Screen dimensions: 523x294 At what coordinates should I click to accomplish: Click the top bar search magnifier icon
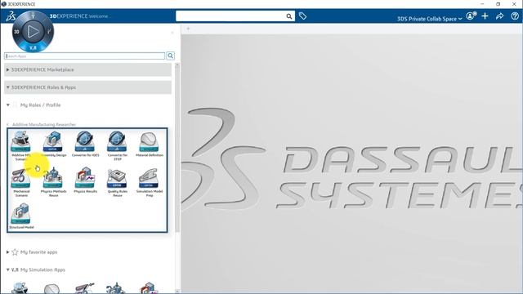click(x=288, y=16)
